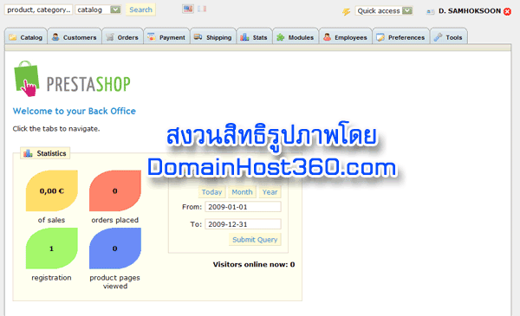Click the 'of sales' label
Image resolution: width=520 pixels, height=316 pixels.
click(51, 220)
